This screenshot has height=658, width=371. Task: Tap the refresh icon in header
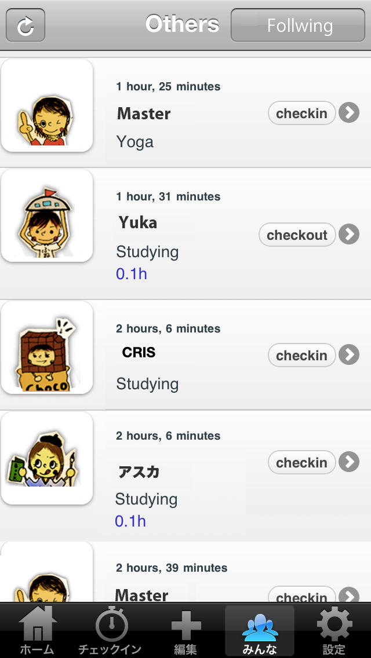point(26,25)
